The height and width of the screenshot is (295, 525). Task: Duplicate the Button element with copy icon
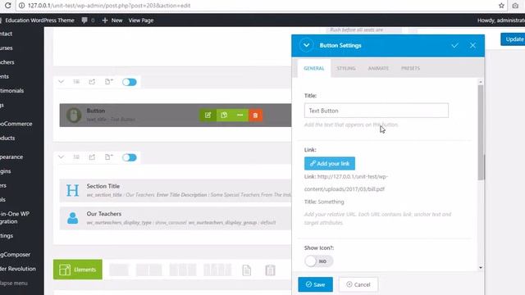pos(224,115)
